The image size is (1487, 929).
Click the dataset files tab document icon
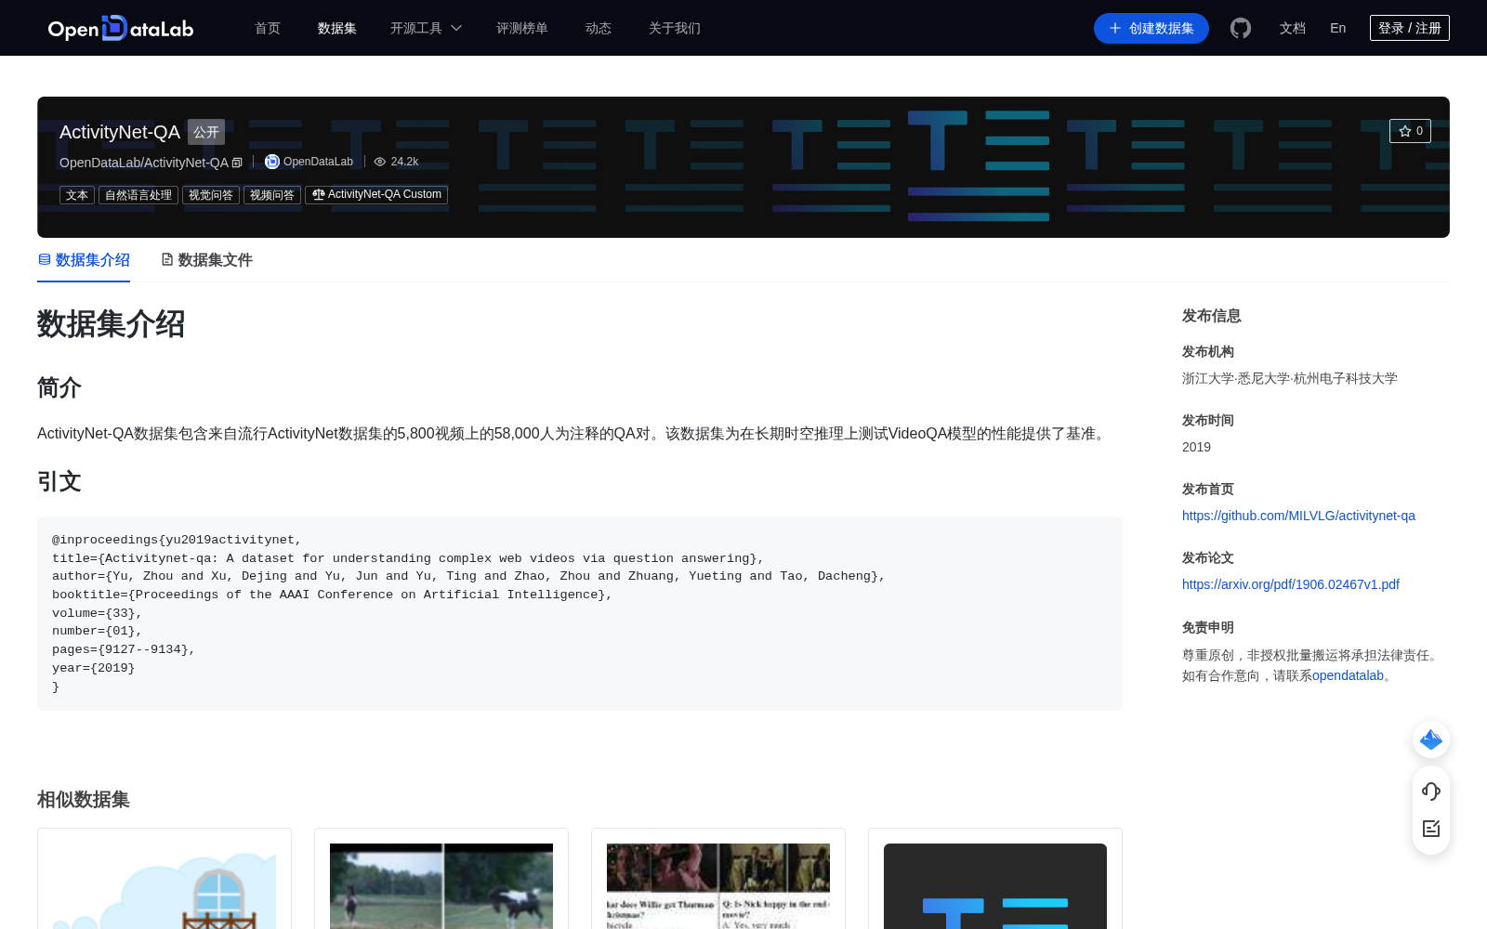(x=167, y=259)
